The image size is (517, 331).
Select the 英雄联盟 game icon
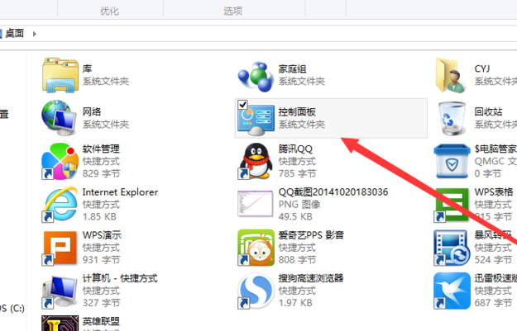tap(60, 323)
